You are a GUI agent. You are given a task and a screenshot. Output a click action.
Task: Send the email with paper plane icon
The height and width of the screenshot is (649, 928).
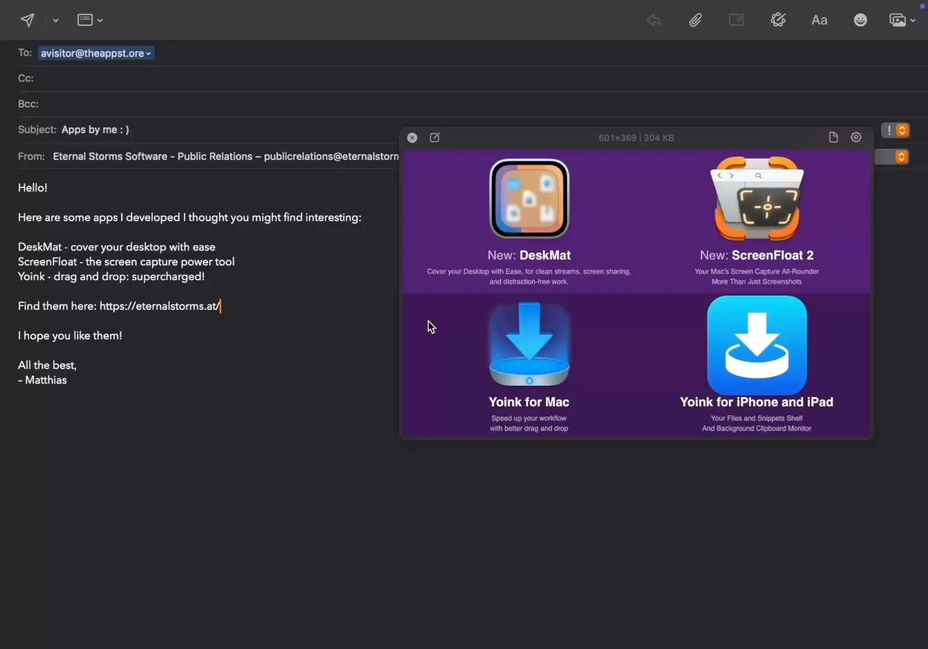pyautogui.click(x=27, y=20)
